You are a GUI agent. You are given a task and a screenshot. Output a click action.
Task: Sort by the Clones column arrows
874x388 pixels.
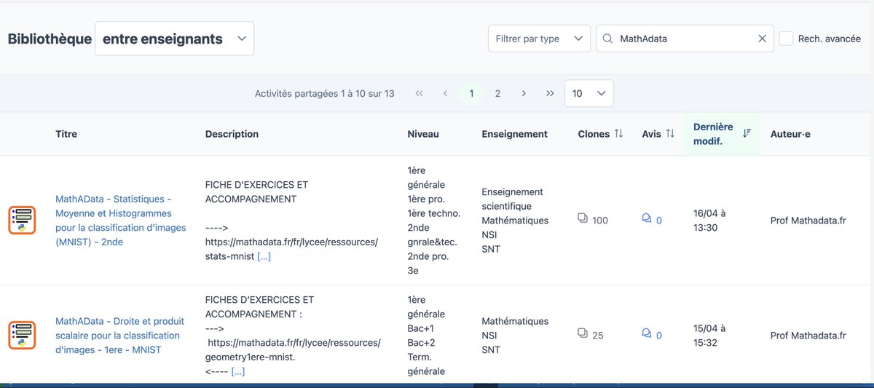[x=618, y=133]
